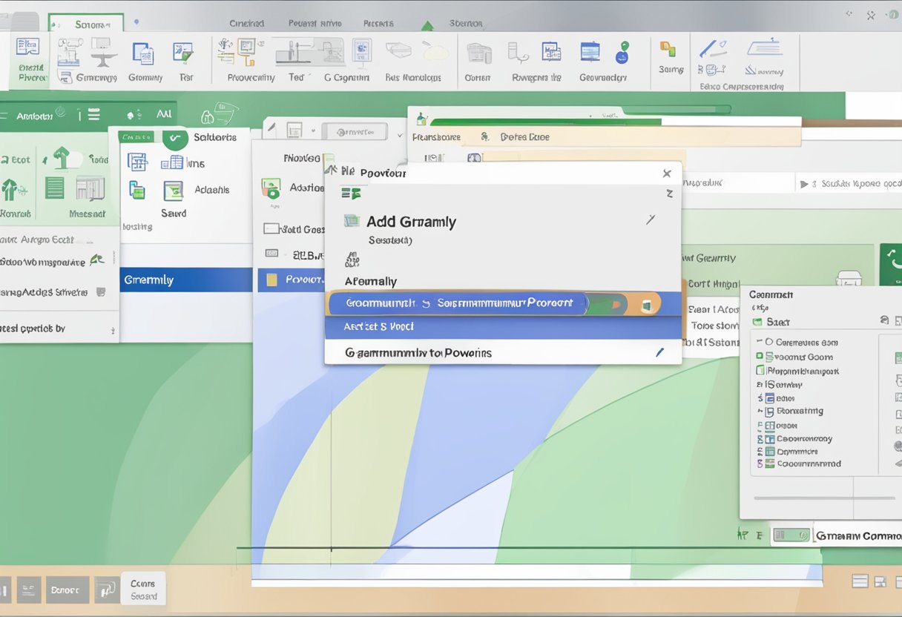902x617 pixels.
Task: Click the blue pen icon in the bottom dialog row
Action: pyautogui.click(x=659, y=353)
